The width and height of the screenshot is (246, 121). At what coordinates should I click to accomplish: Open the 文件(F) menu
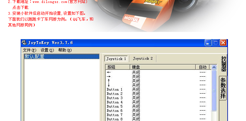(x=30, y=50)
